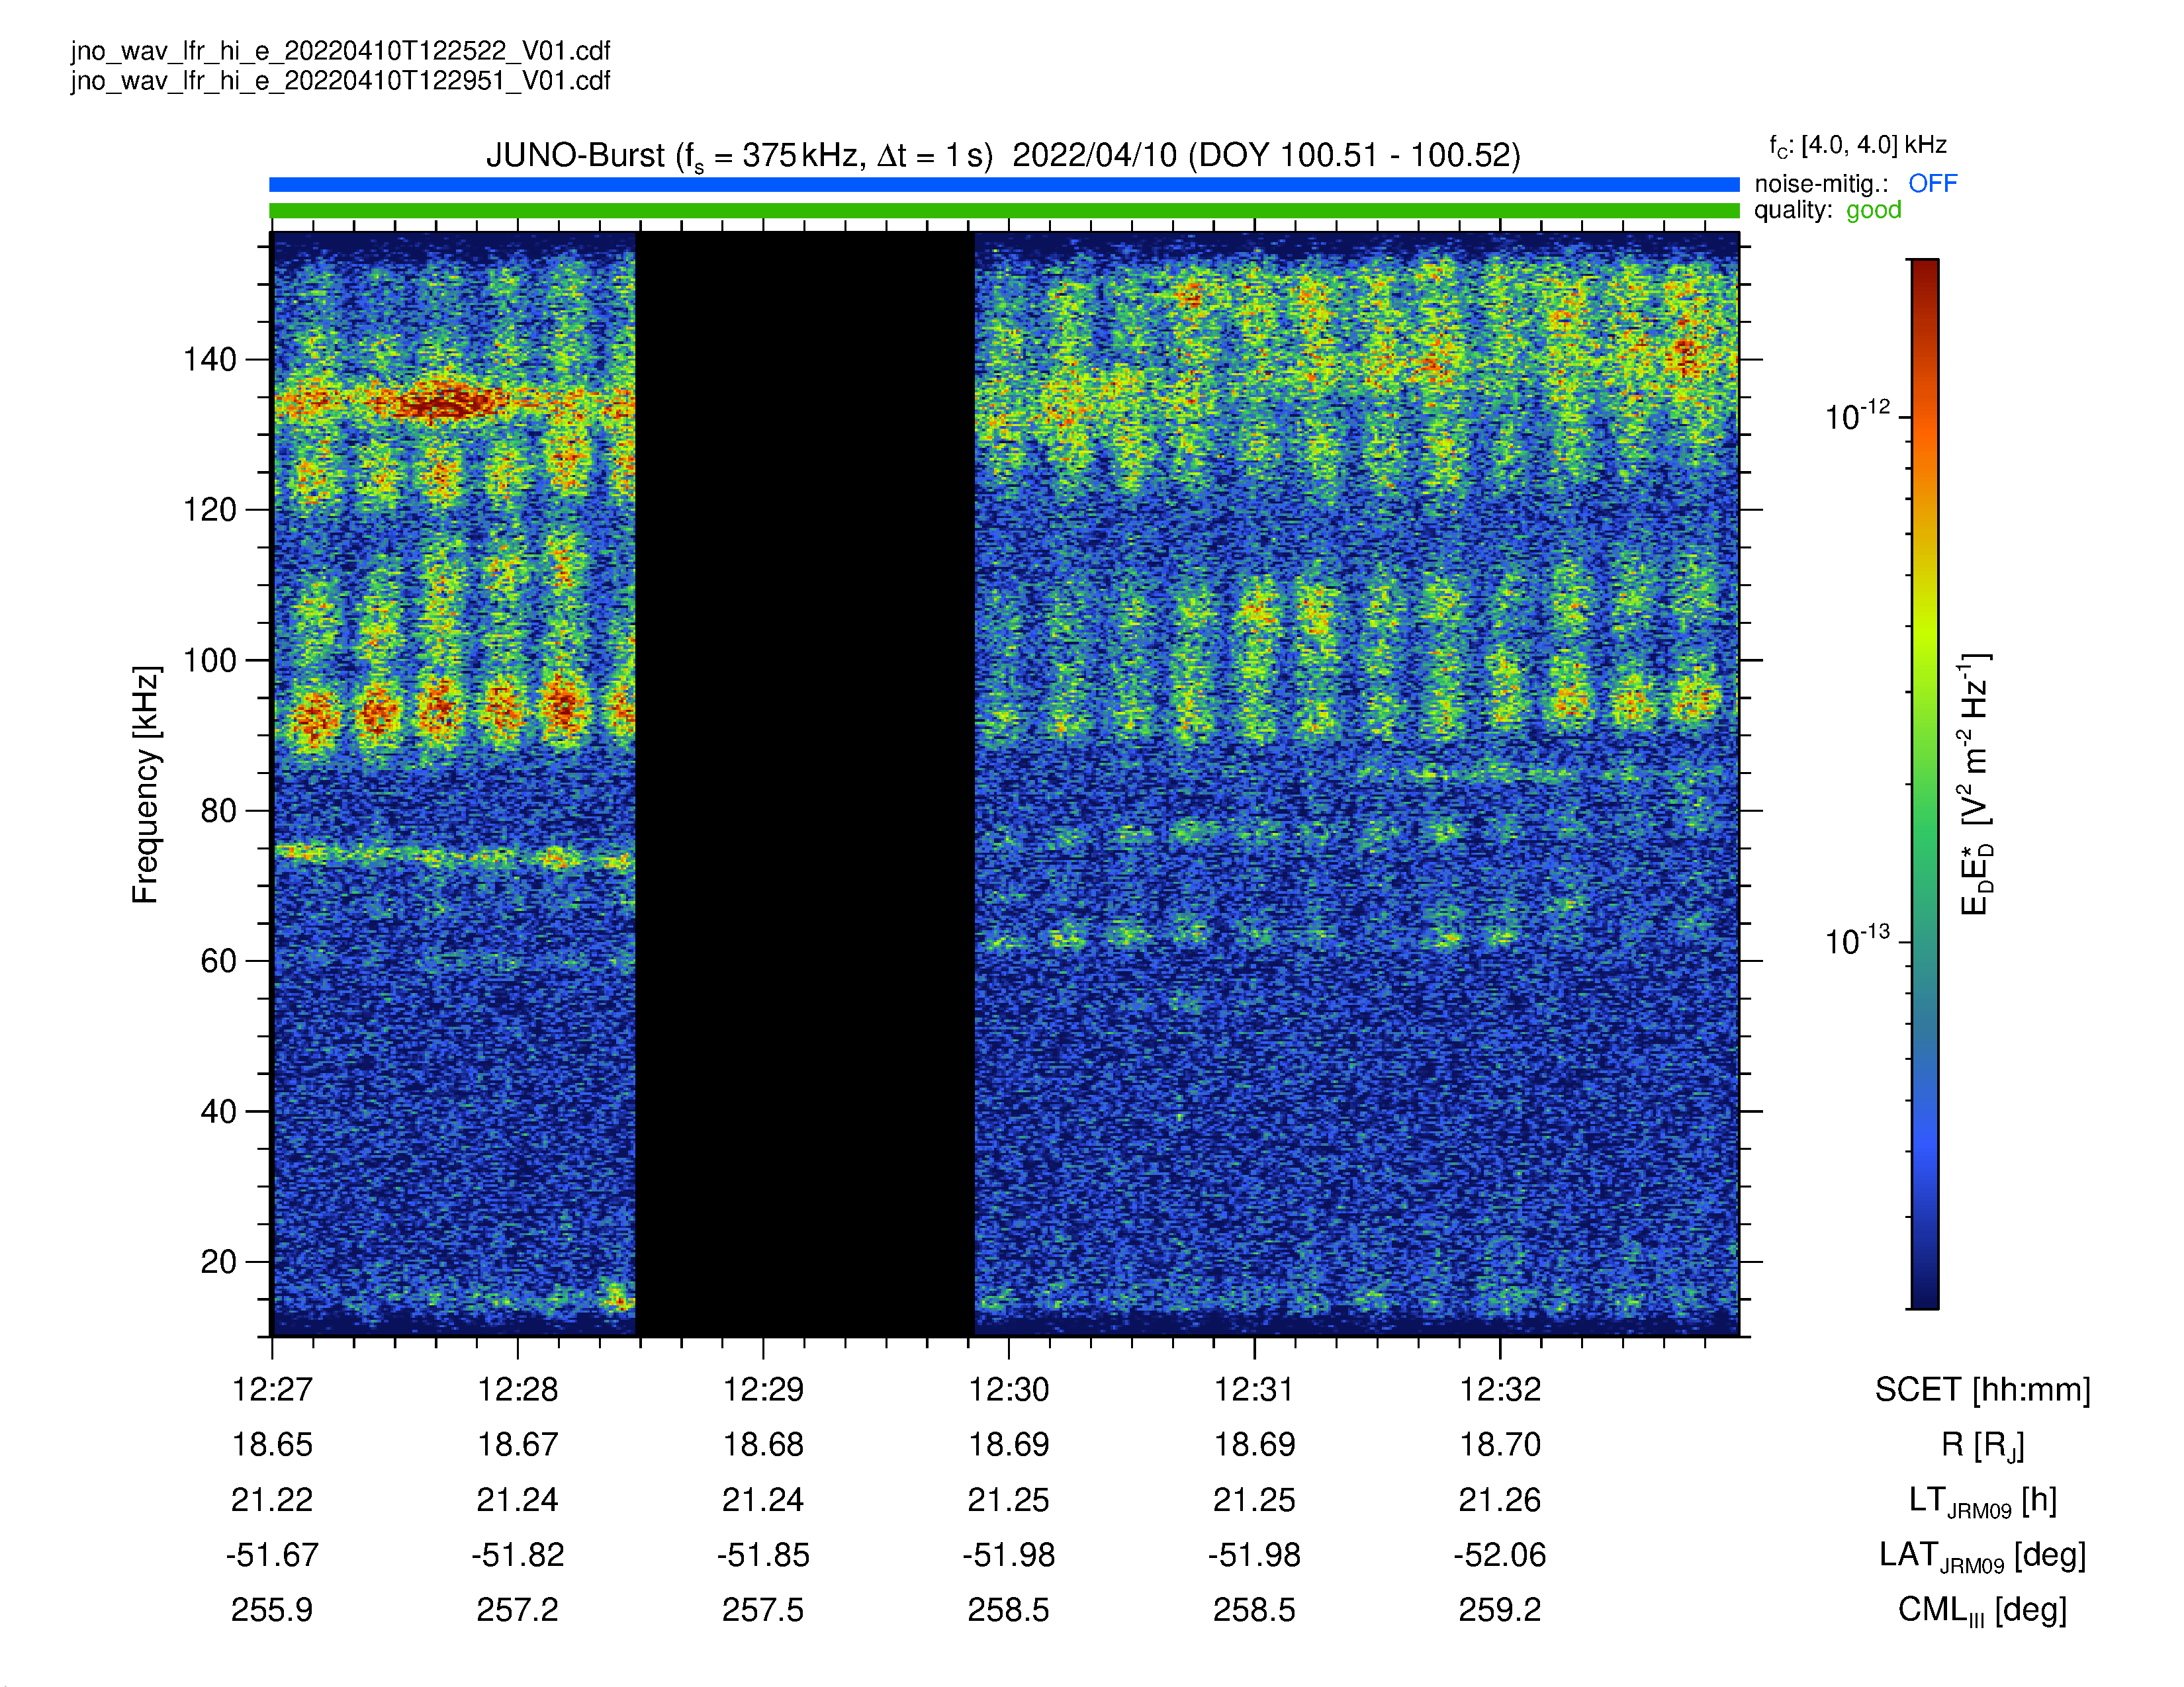Screen dimensions: 2184x1687
Task: Click the noise-mitig. OFF label
Action: (1855, 184)
